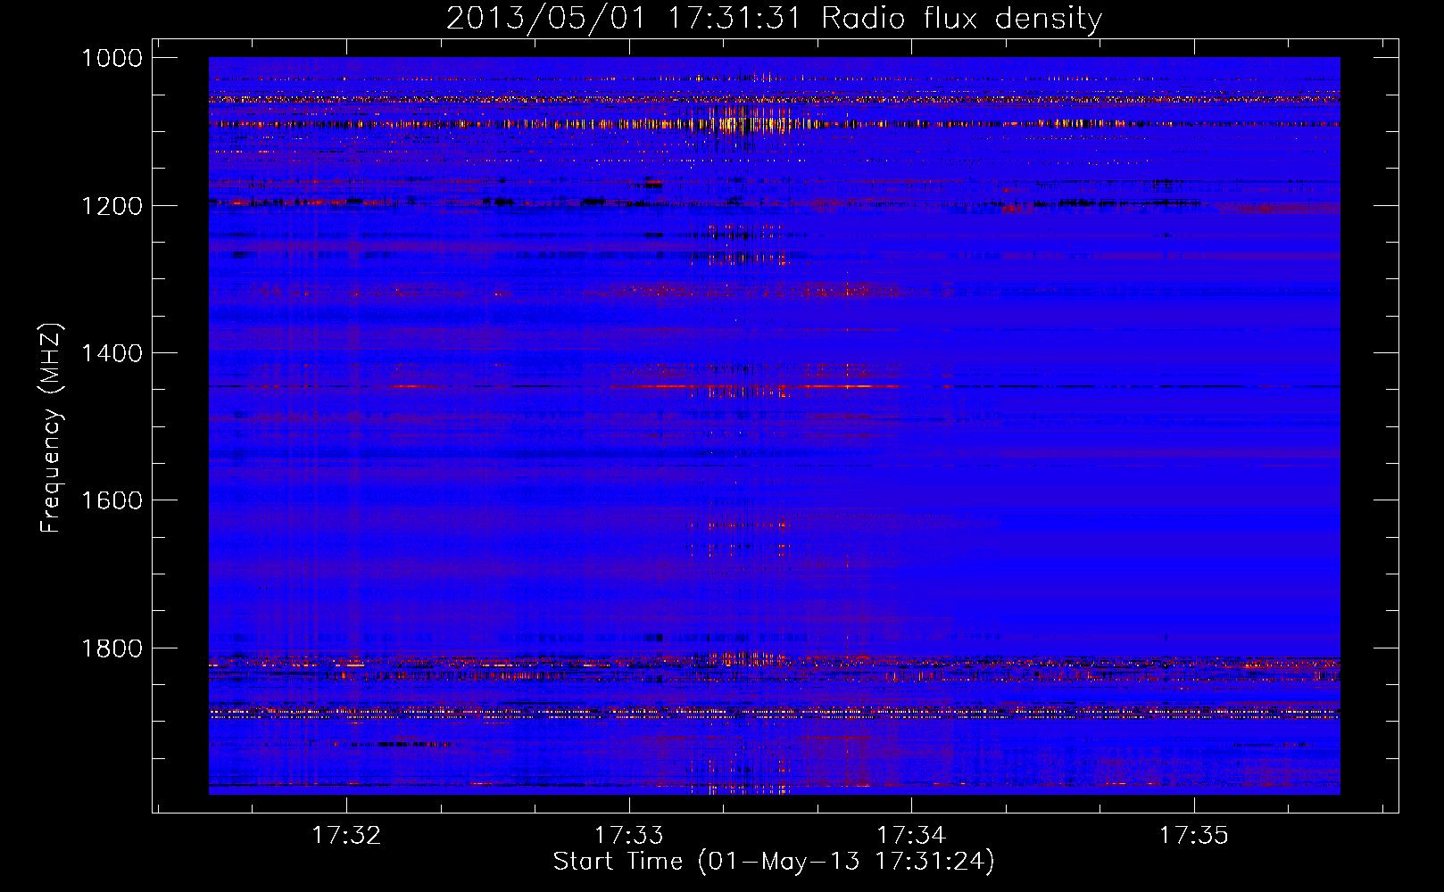1444x892 pixels.
Task: Click the 'Start Time (01-May-13 17:31:24)' axis title
Action: tap(774, 862)
